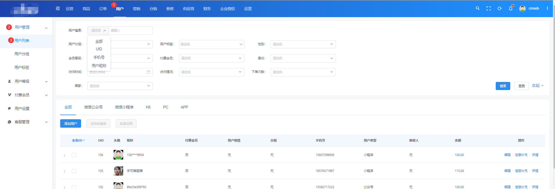Expand the row details of user 104
The width and height of the screenshot is (555, 189).
tap(65, 155)
